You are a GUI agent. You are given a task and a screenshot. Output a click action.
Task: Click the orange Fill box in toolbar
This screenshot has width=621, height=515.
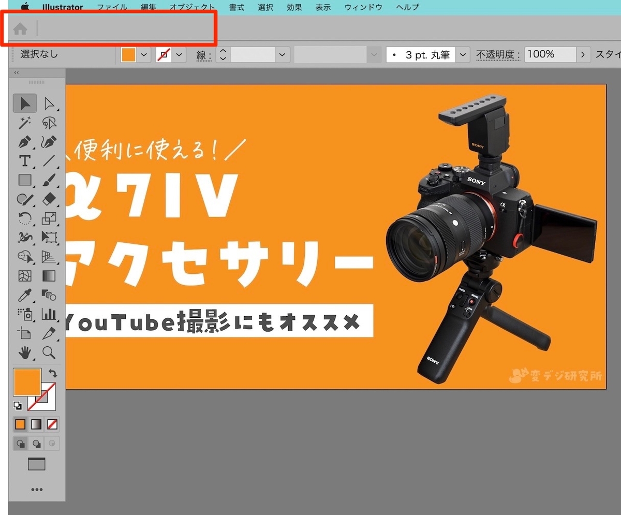[x=27, y=382]
